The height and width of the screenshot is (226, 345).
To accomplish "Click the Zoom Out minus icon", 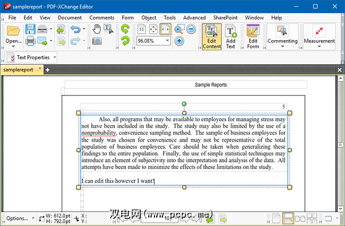I will tap(191, 29).
